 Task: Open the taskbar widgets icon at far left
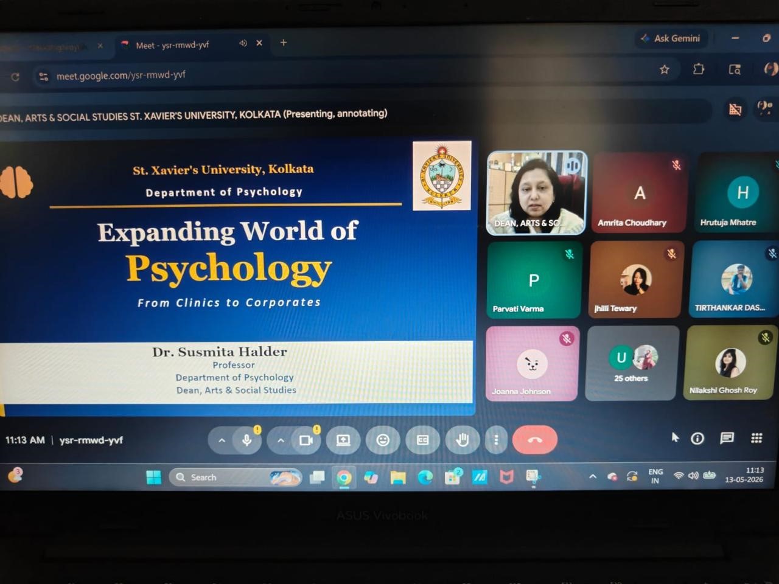tap(15, 475)
